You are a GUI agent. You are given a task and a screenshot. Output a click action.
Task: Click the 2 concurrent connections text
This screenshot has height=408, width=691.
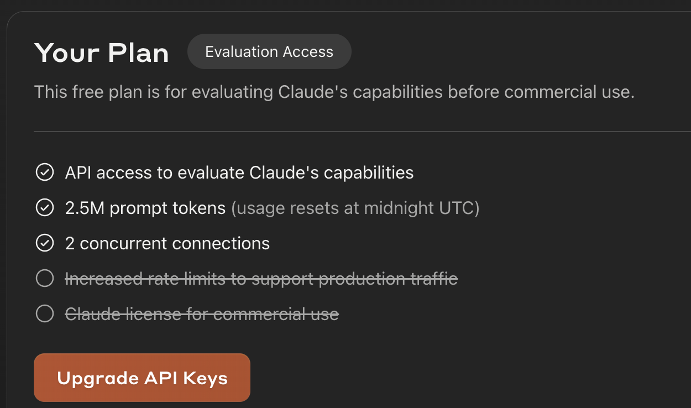[167, 243]
